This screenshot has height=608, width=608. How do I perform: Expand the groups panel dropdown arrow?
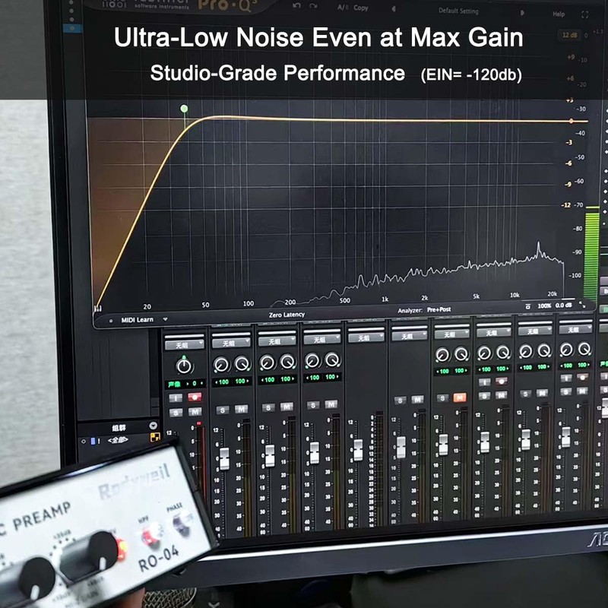click(154, 426)
